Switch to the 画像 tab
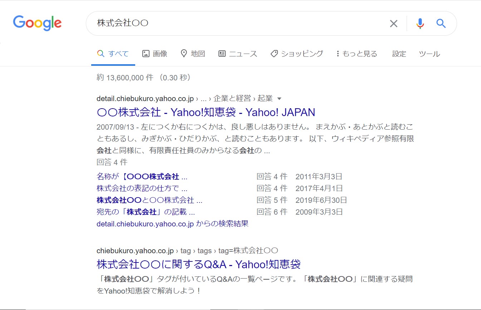This screenshot has height=310, width=481. pos(155,54)
